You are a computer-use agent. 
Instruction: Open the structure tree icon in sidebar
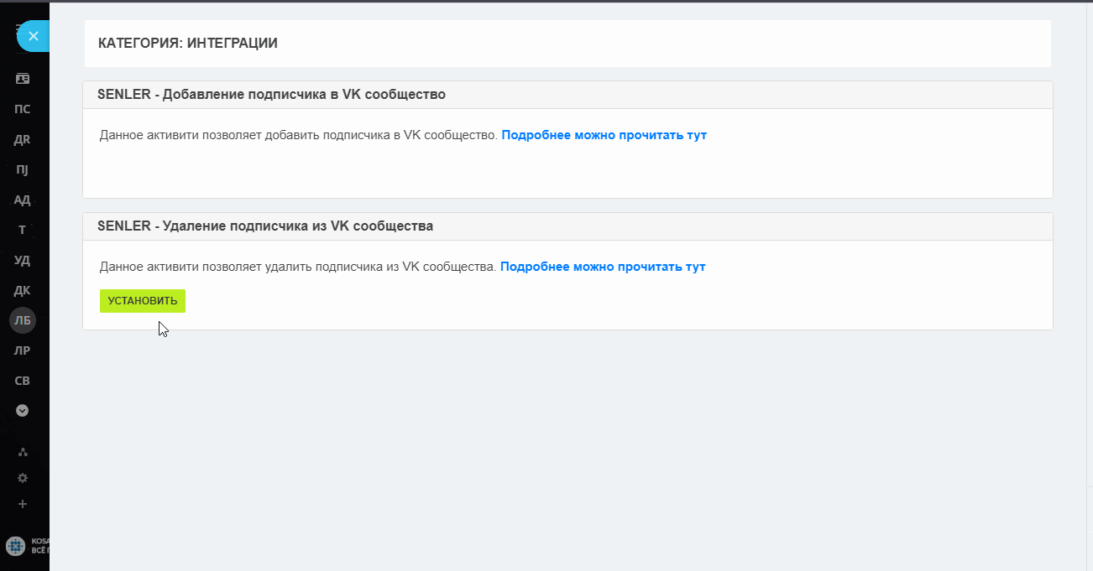[23, 452]
